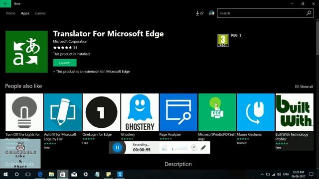This screenshot has width=319, height=179.
Task: Click the ENG language indicator
Action: click(286, 175)
